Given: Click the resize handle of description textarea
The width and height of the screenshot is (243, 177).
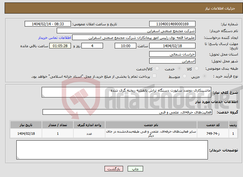Looking at the screenshot, I should tap(43, 96).
